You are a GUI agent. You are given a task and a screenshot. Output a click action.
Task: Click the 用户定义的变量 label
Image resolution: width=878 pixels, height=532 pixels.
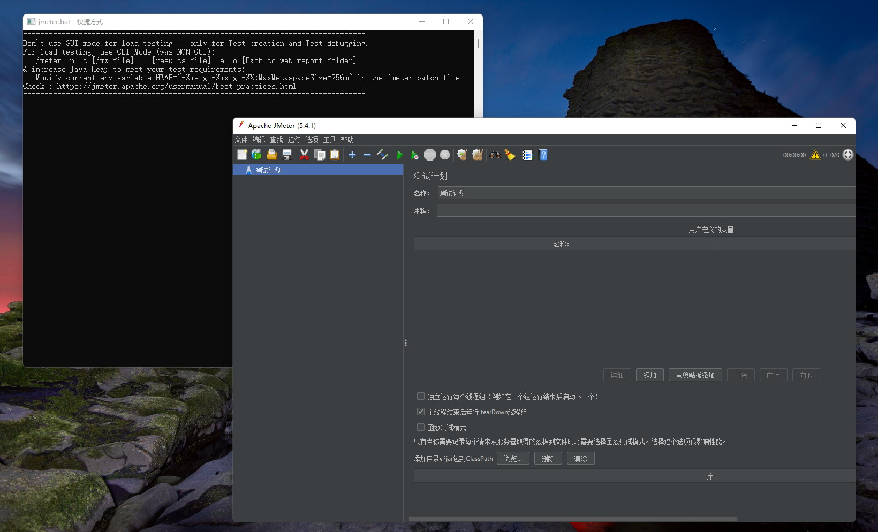pyautogui.click(x=711, y=230)
